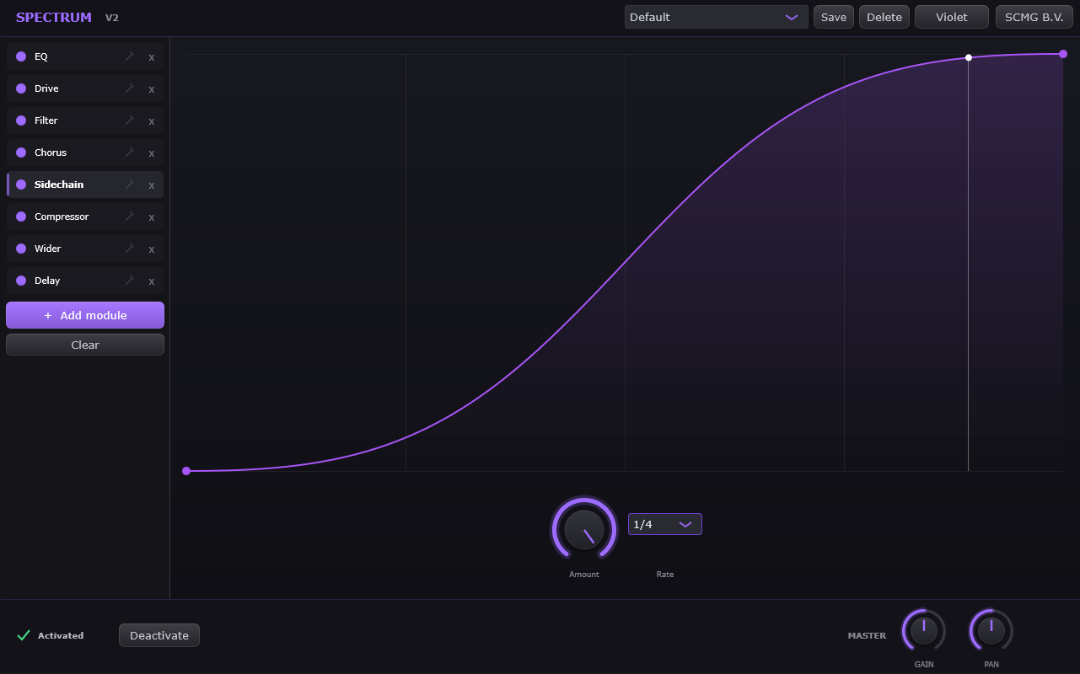The width and height of the screenshot is (1080, 674).
Task: Click the pin icon on Sidechain row
Action: [x=129, y=185]
